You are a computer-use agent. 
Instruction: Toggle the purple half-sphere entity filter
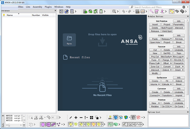pos(48,124)
